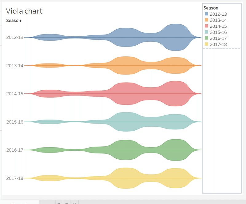The height and width of the screenshot is (204, 246).
Task: Click the yellow 2017-18 legend swatch
Action: pyautogui.click(x=206, y=44)
